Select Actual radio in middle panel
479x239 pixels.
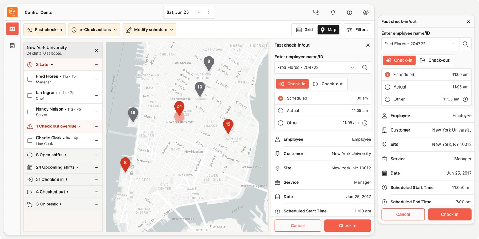281,111
